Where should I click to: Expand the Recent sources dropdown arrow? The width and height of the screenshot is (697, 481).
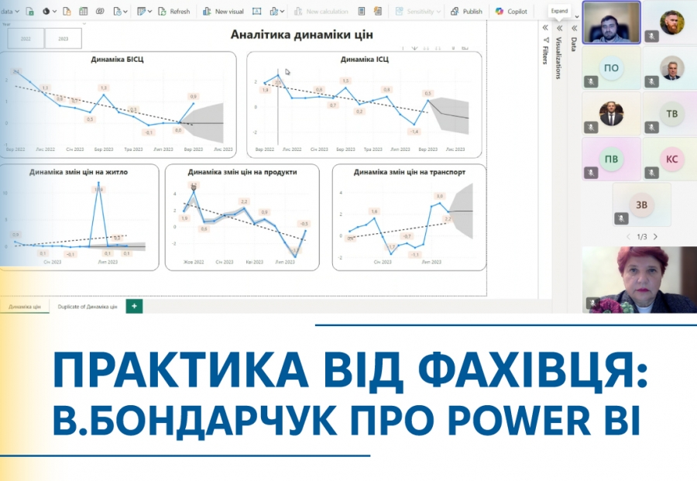(x=125, y=12)
